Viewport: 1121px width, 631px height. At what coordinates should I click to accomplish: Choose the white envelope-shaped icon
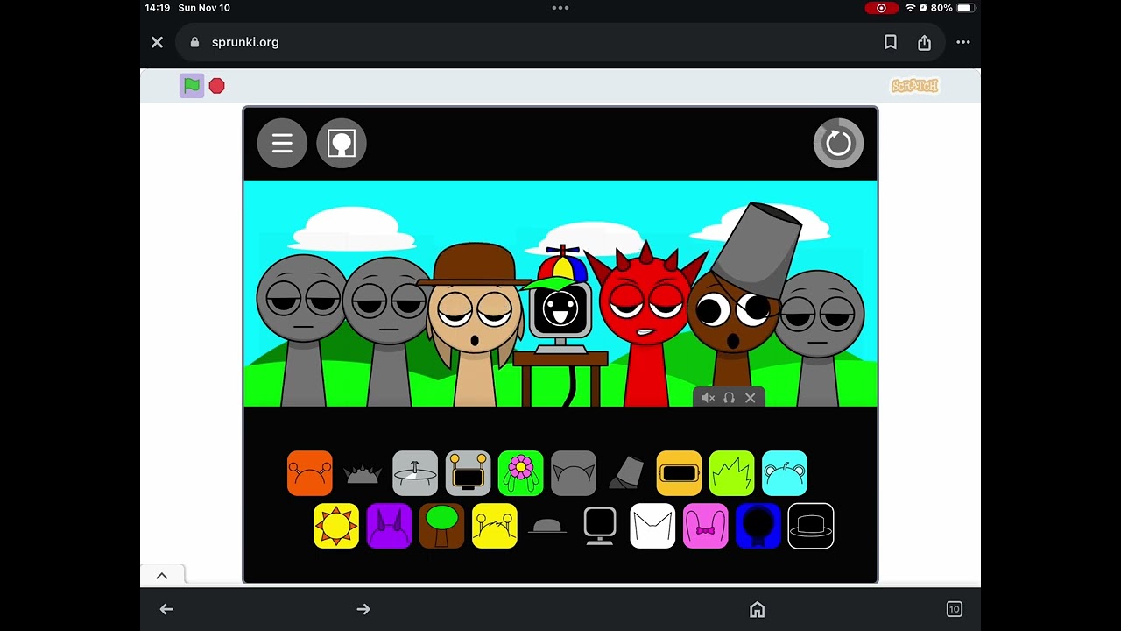(x=652, y=526)
